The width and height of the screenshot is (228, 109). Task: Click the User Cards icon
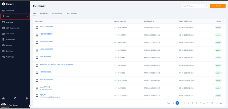pos(3,34)
